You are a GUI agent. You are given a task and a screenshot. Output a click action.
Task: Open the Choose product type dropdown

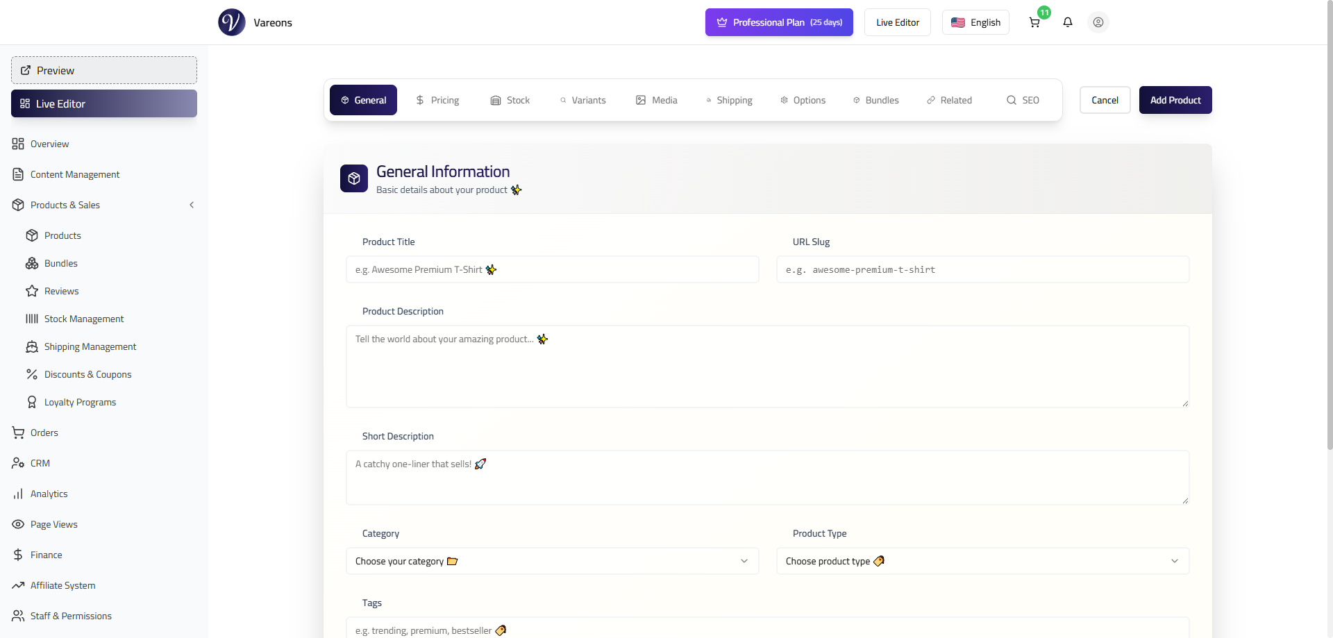point(982,561)
